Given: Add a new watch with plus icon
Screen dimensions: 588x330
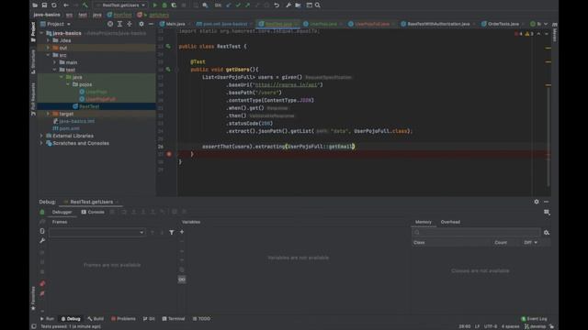Looking at the screenshot, I should coord(182,232).
